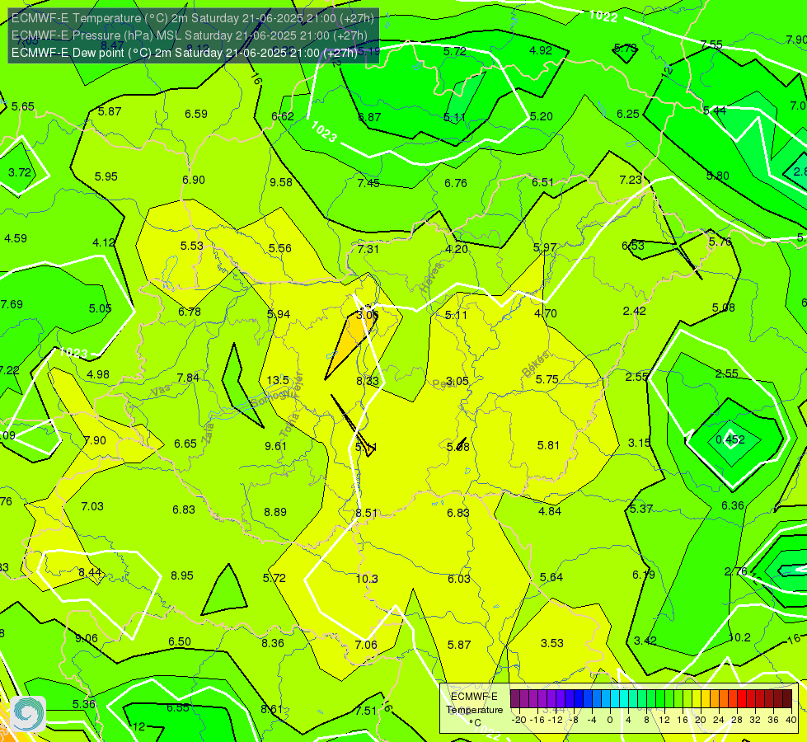Screen dimensions: 807x742
Task: Click the legend scale label 0
Action: tap(610, 720)
